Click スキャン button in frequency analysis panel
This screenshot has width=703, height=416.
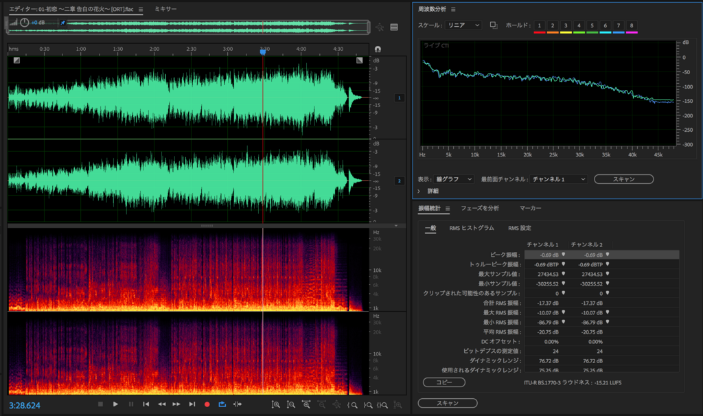pyautogui.click(x=623, y=179)
